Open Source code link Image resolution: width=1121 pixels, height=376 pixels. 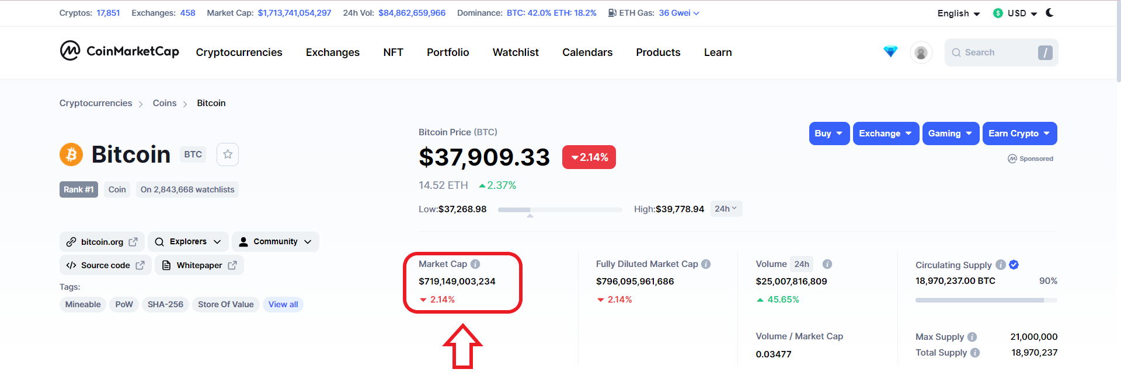coord(106,265)
